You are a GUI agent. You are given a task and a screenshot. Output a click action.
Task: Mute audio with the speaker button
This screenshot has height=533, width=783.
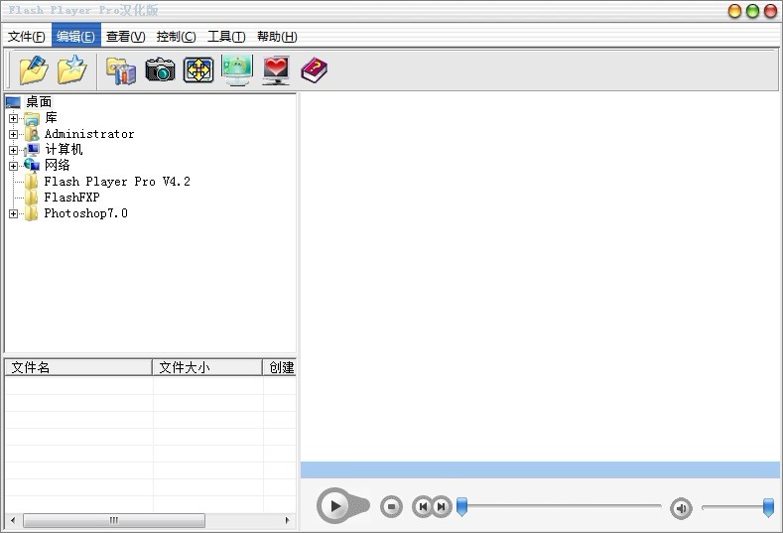click(x=681, y=508)
